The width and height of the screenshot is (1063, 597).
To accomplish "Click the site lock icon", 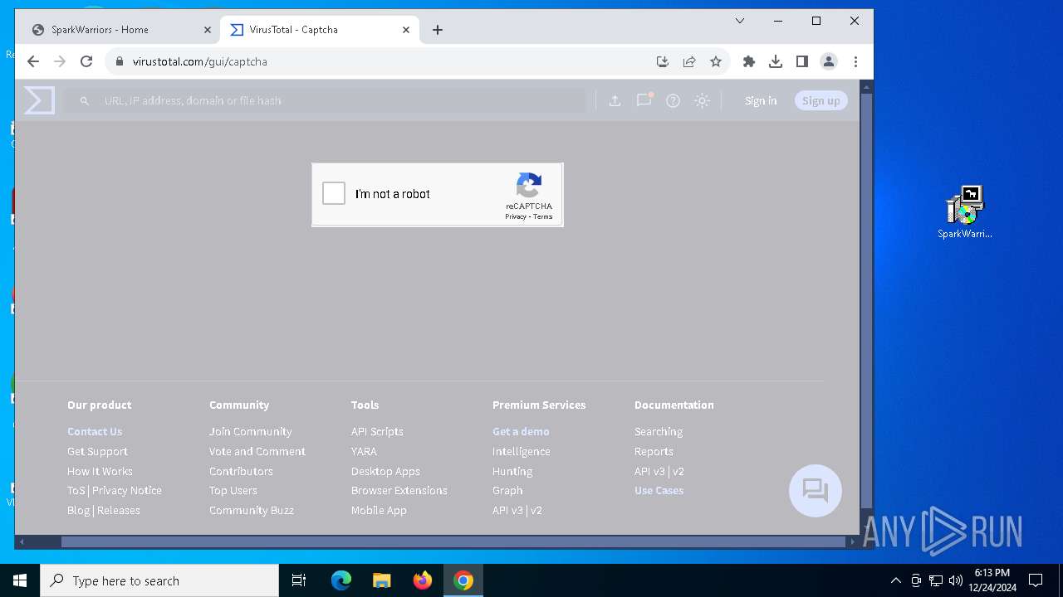I will point(120,61).
